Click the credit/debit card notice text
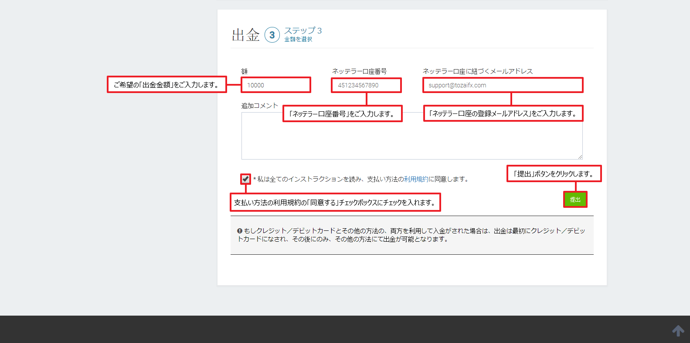 point(411,235)
